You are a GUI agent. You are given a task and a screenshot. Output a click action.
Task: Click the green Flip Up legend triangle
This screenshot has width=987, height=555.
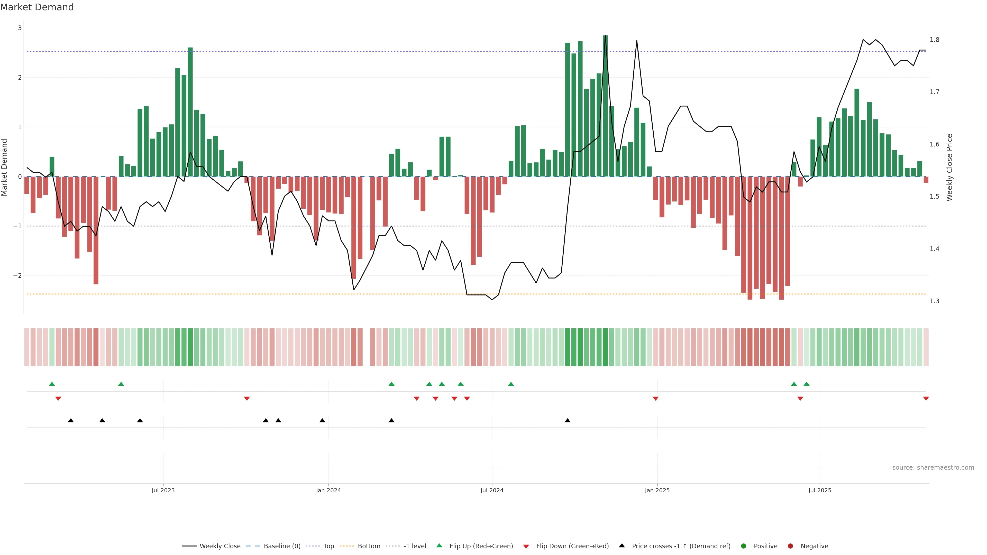pos(440,545)
